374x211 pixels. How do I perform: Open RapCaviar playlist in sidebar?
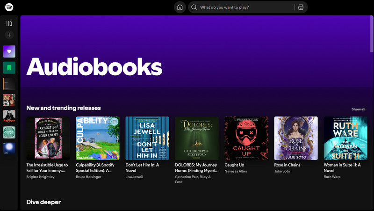(x=9, y=116)
